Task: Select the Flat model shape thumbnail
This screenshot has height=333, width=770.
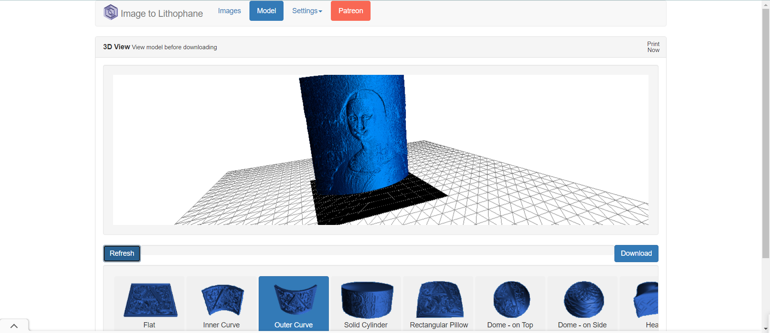Action: (149, 304)
